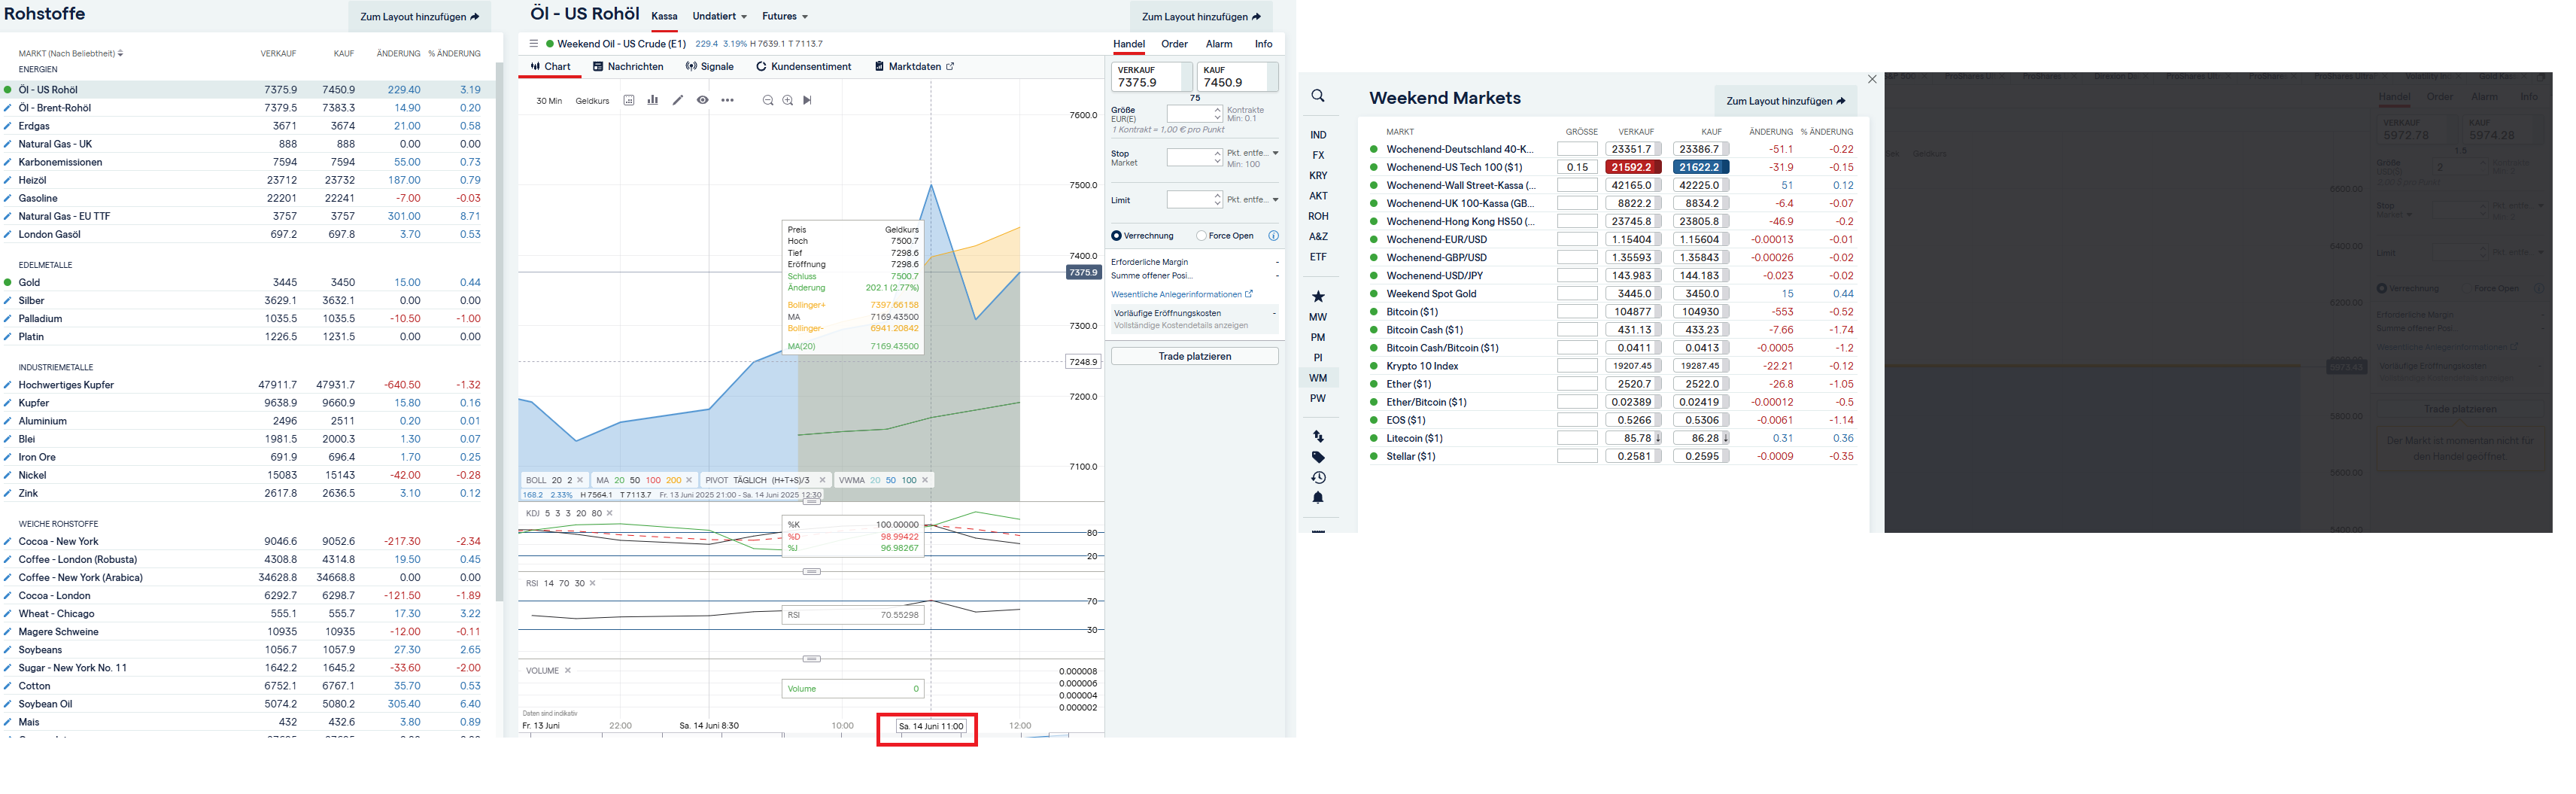Open favorites star in the sidebar
Screen dimensions: 2576x794
(x=1318, y=297)
